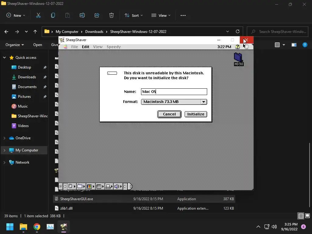This screenshot has height=234, width=312.
Task: Open Documents in Quick access
Action: [27, 87]
